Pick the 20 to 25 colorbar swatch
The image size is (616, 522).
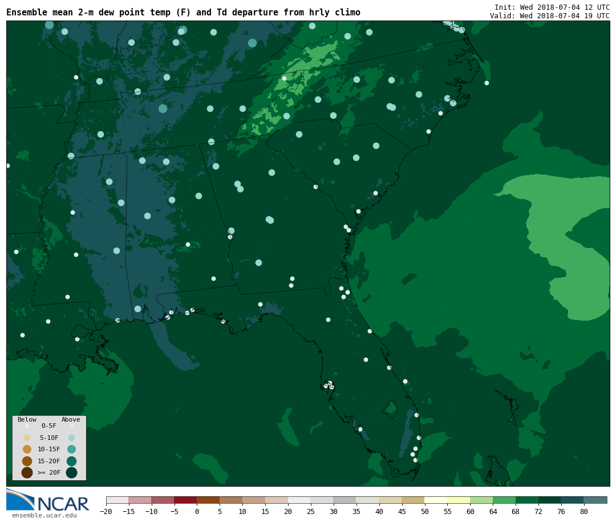coord(299,500)
